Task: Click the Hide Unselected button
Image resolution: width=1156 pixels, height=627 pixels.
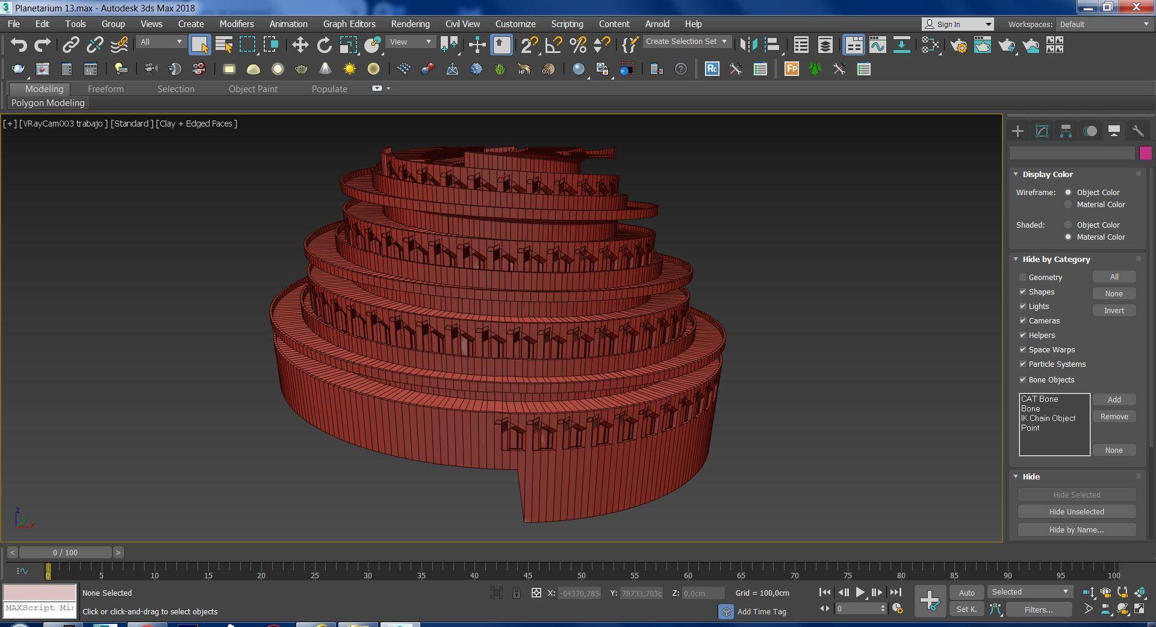Action: point(1076,511)
